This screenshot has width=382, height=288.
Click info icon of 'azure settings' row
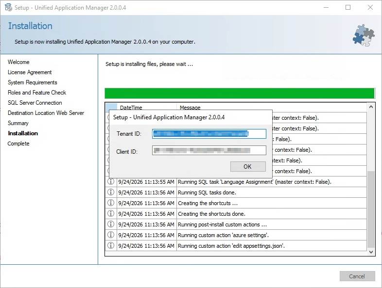[x=111, y=235]
